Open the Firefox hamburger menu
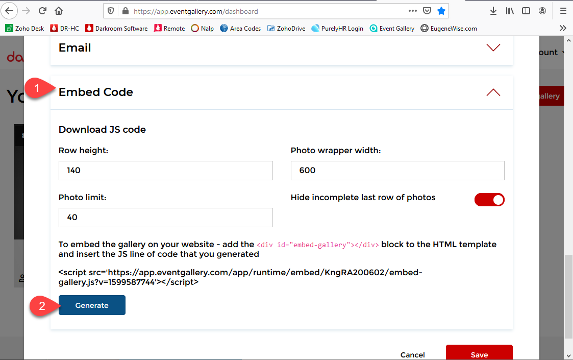This screenshot has width=573, height=360. [563, 11]
